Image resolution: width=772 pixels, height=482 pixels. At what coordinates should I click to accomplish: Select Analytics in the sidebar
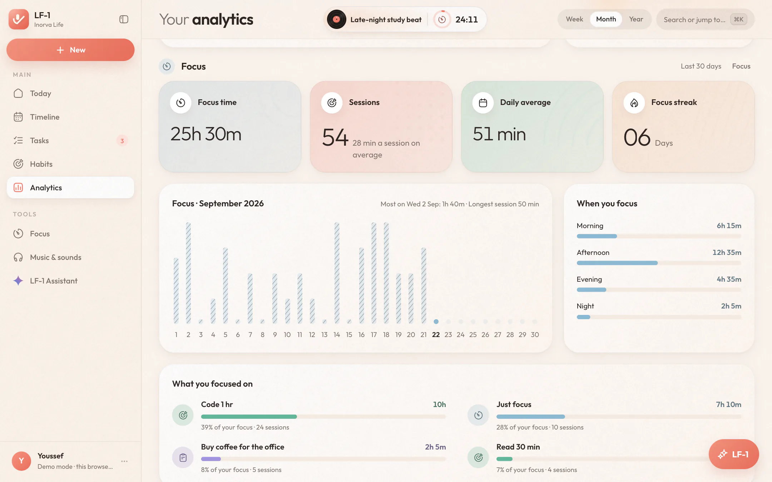(70, 188)
